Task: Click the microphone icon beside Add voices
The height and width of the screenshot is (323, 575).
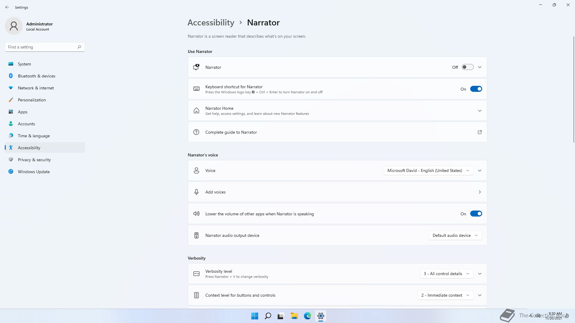Action: (x=196, y=192)
